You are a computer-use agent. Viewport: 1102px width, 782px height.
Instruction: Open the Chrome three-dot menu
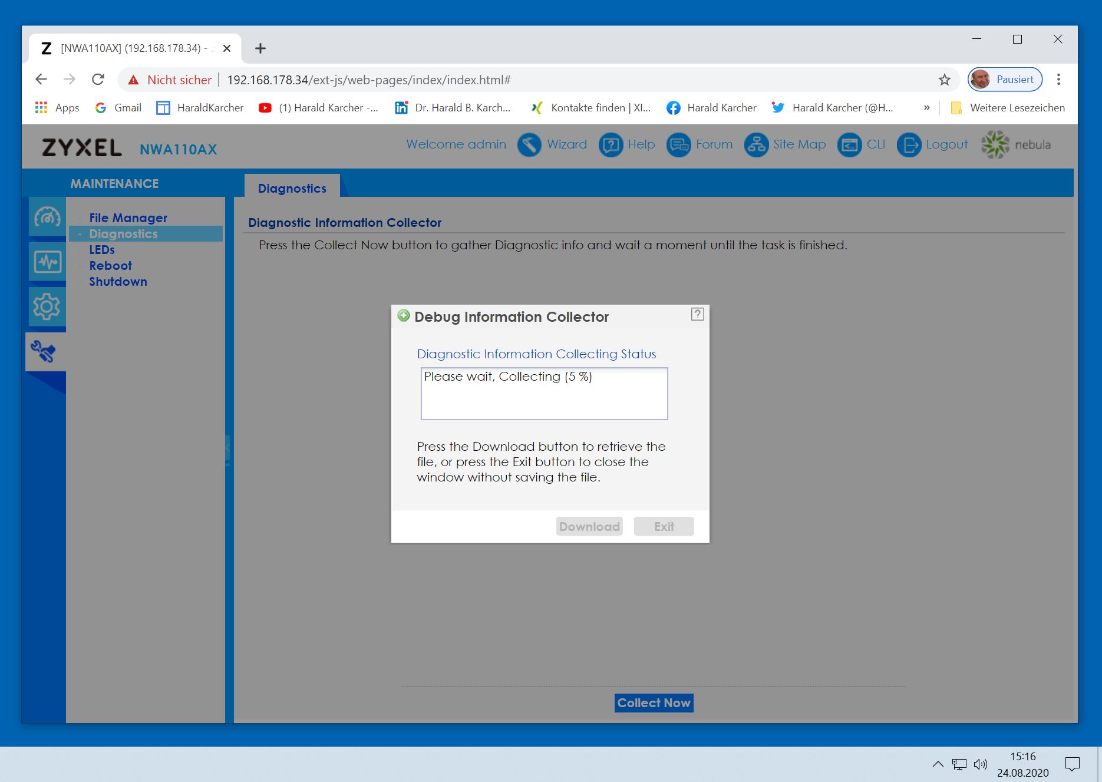click(x=1058, y=80)
